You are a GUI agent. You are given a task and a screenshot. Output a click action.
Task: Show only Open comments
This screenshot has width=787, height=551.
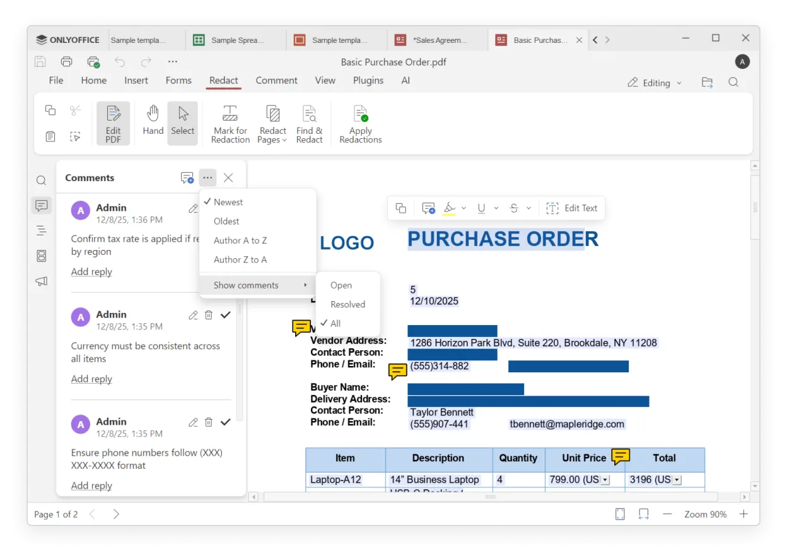(x=348, y=285)
